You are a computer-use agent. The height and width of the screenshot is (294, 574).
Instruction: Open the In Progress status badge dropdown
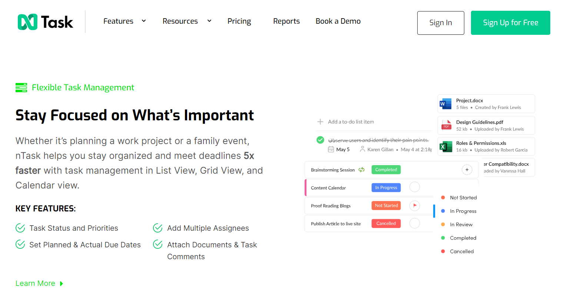point(386,188)
